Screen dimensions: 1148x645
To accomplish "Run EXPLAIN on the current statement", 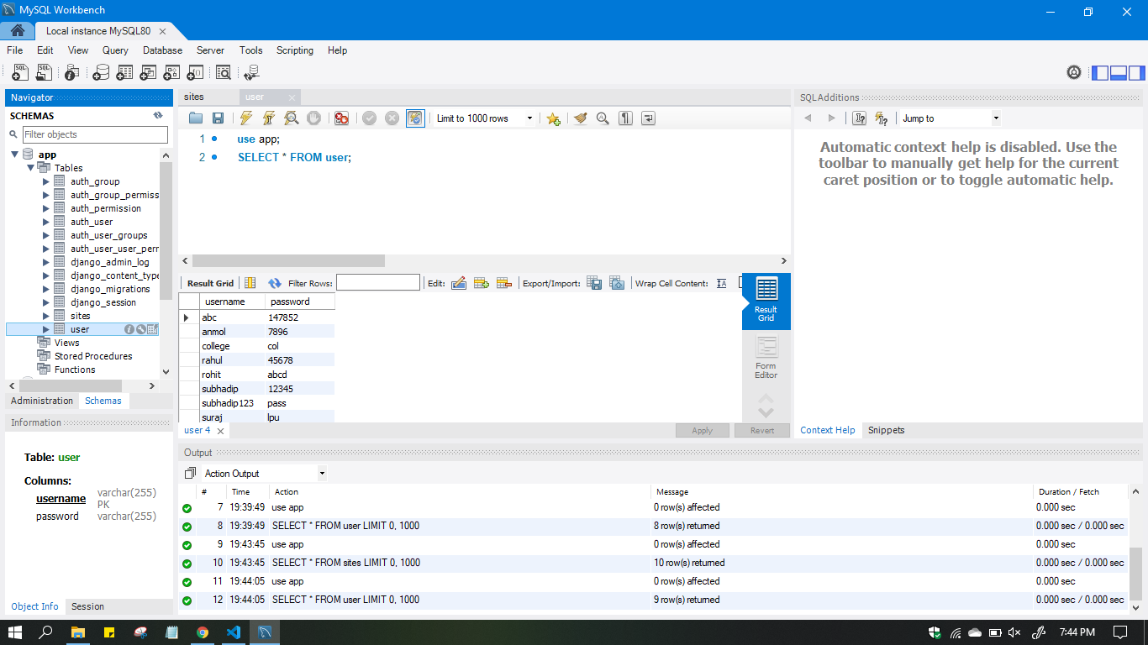I will click(x=292, y=118).
